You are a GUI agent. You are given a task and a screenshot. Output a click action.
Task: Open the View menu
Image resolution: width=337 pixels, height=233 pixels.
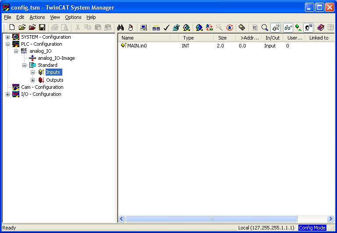[x=55, y=17]
